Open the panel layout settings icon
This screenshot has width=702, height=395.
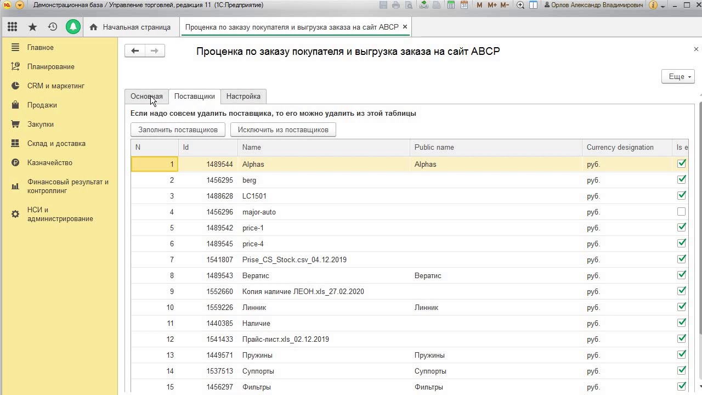point(533,5)
